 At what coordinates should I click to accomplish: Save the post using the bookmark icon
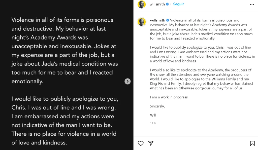tap(252, 143)
